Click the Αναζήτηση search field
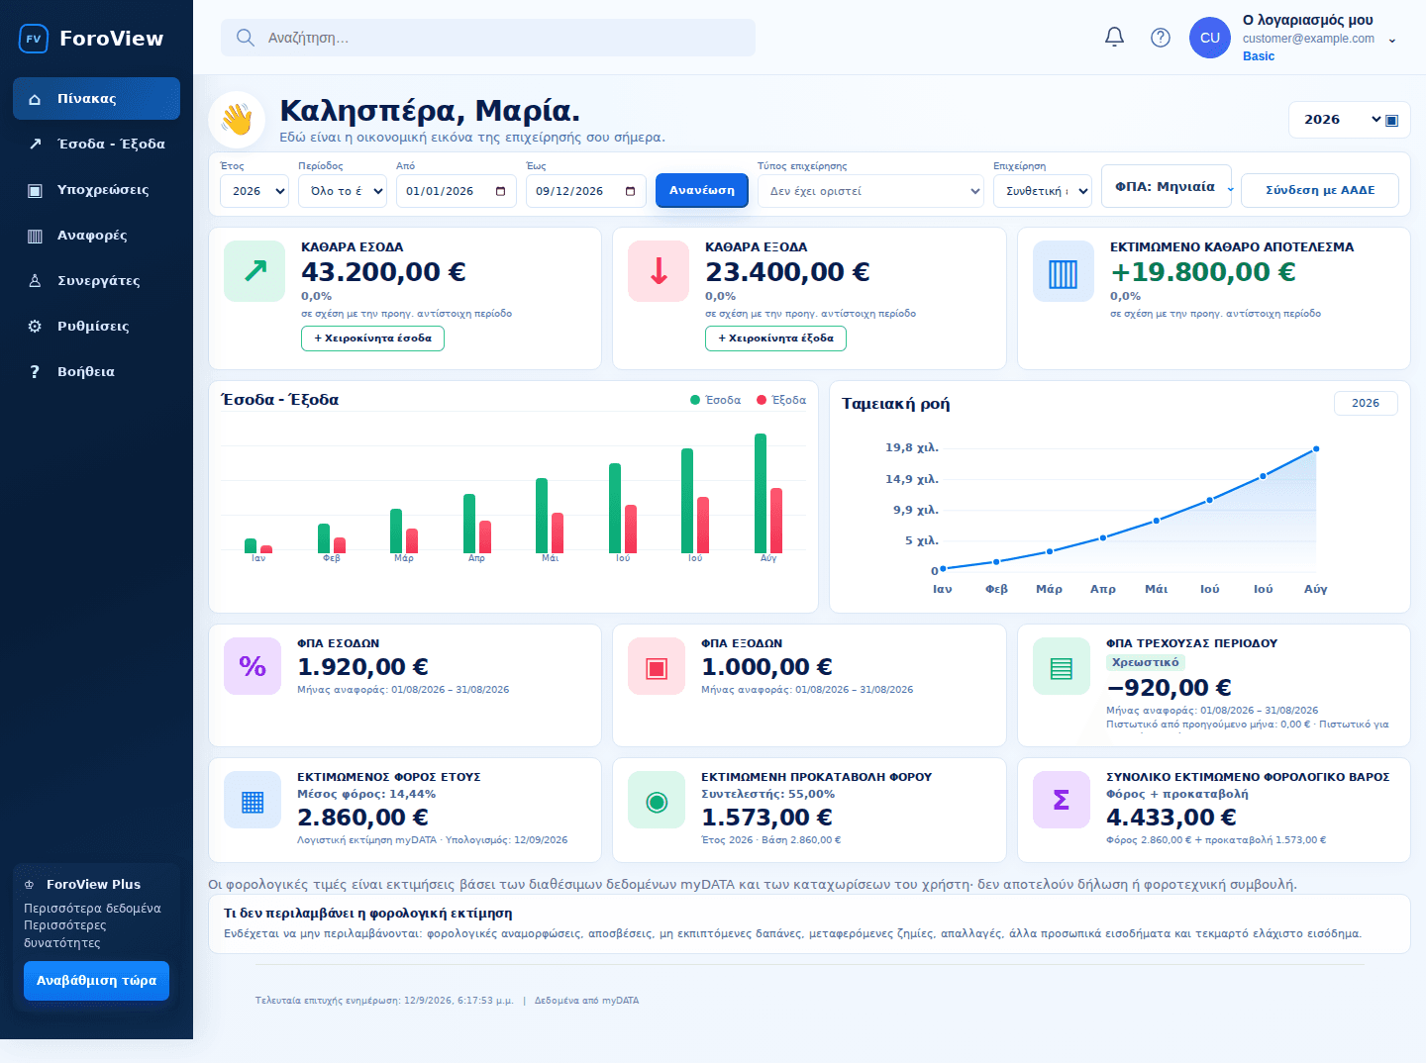 [x=488, y=38]
